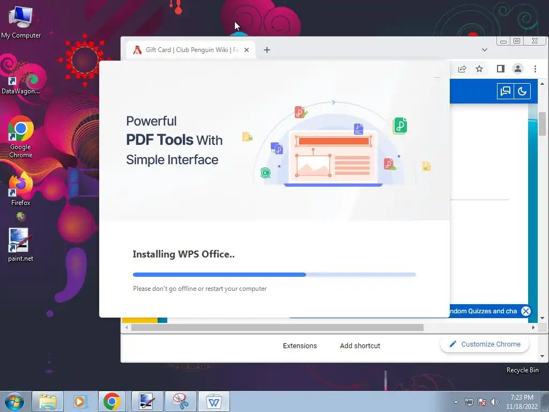Open a new Chrome tab
This screenshot has height=412, width=549.
(267, 50)
